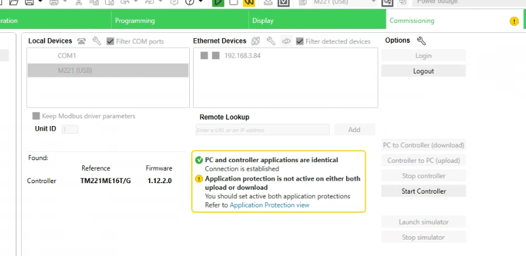526x256 pixels.
Task: Click the yellow warning icon on Commissioning tab
Action: (x=514, y=21)
